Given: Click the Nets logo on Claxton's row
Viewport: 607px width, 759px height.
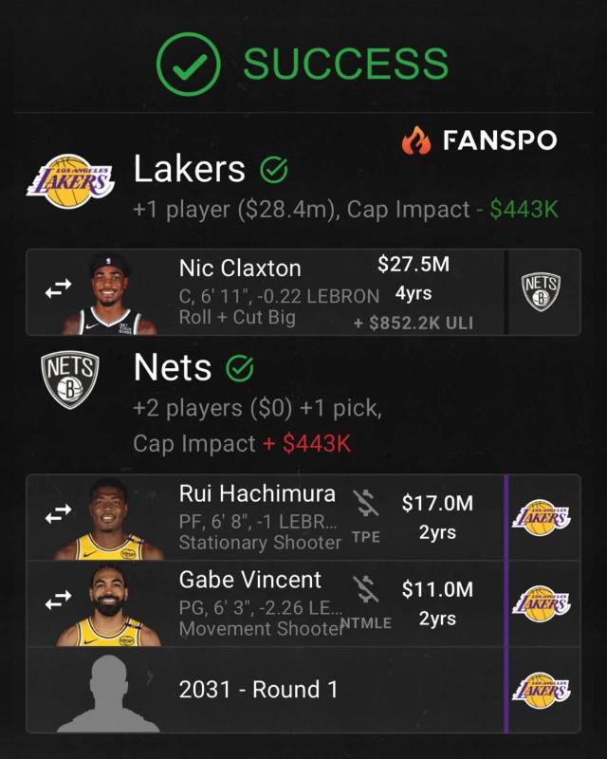Looking at the screenshot, I should [541, 291].
